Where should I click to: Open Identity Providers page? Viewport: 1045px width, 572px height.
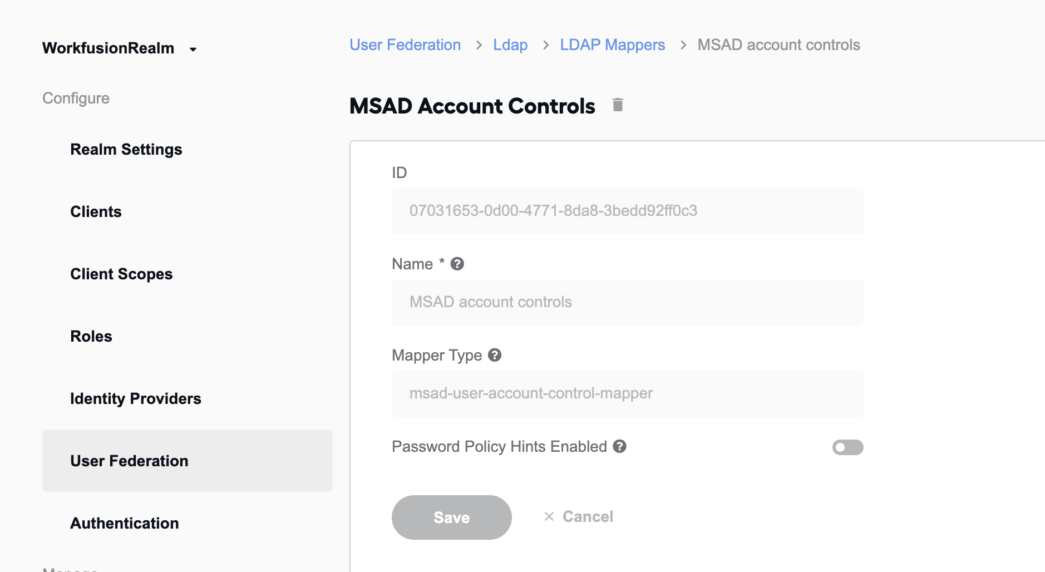click(136, 398)
